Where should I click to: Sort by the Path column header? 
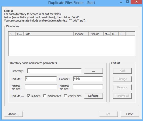click(x=48, y=34)
